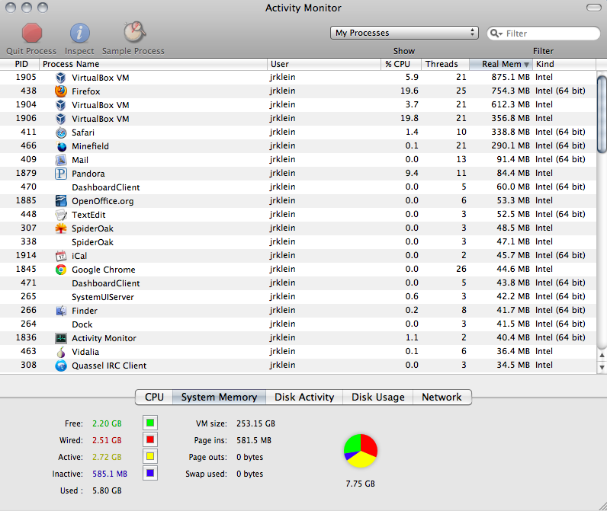The width and height of the screenshot is (607, 511).
Task: Click the memory usage pie chart
Action: pos(361,451)
